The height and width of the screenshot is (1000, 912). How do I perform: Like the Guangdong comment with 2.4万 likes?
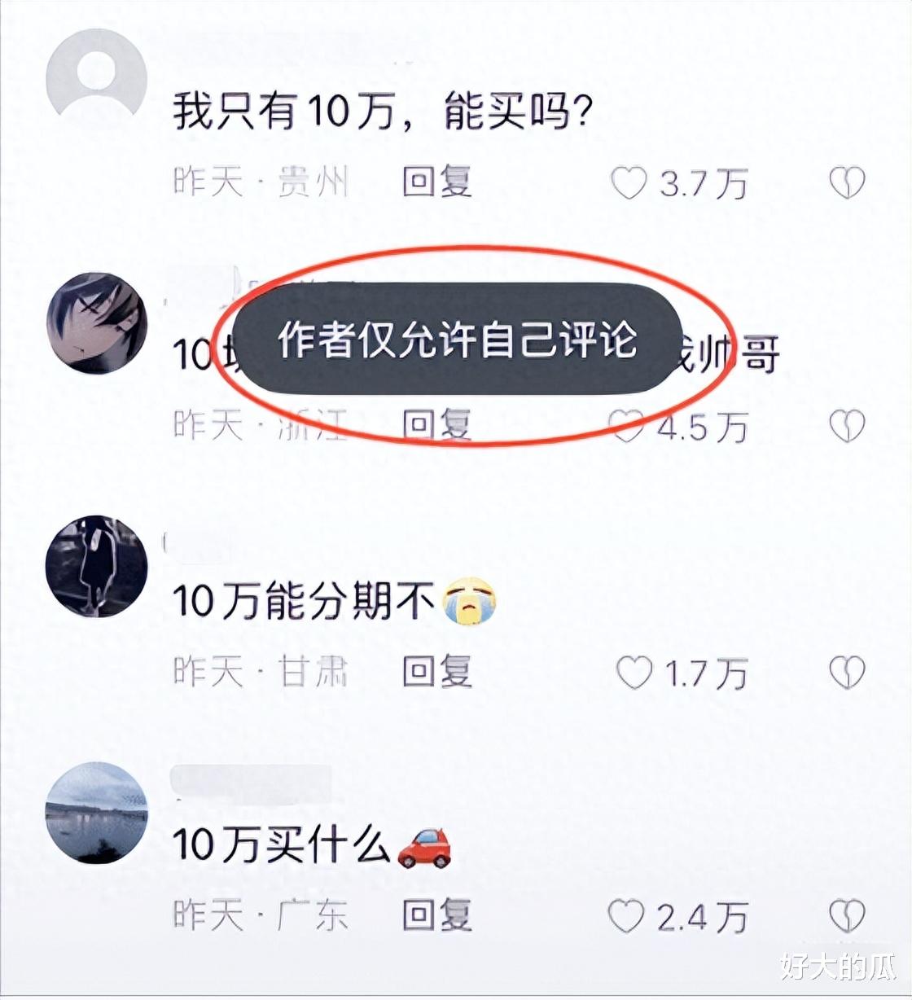(627, 917)
